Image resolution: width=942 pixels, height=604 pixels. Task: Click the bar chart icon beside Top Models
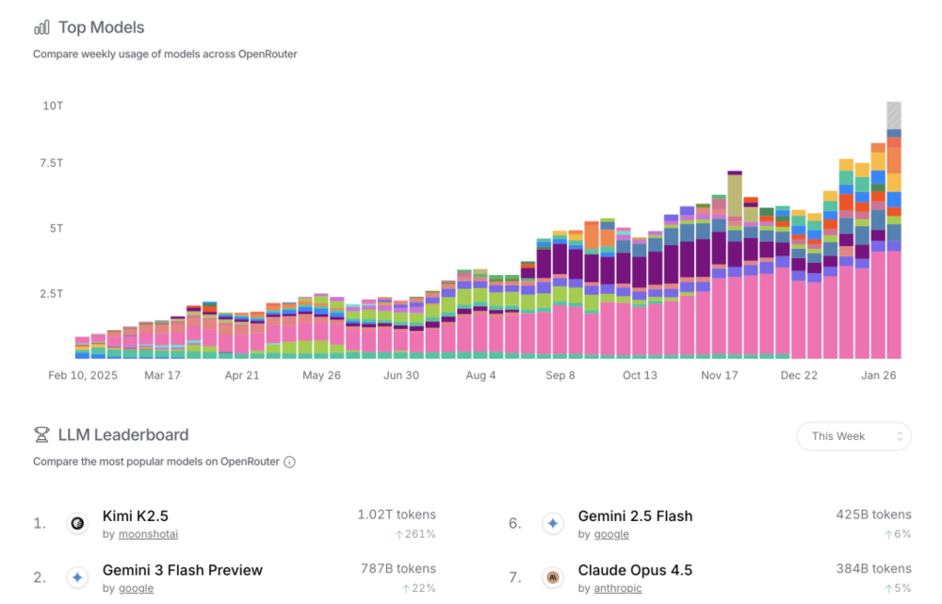pos(41,27)
